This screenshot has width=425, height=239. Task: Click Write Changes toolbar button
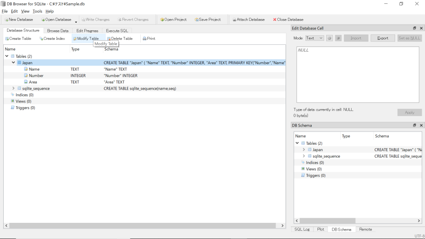pyautogui.click(x=95, y=20)
